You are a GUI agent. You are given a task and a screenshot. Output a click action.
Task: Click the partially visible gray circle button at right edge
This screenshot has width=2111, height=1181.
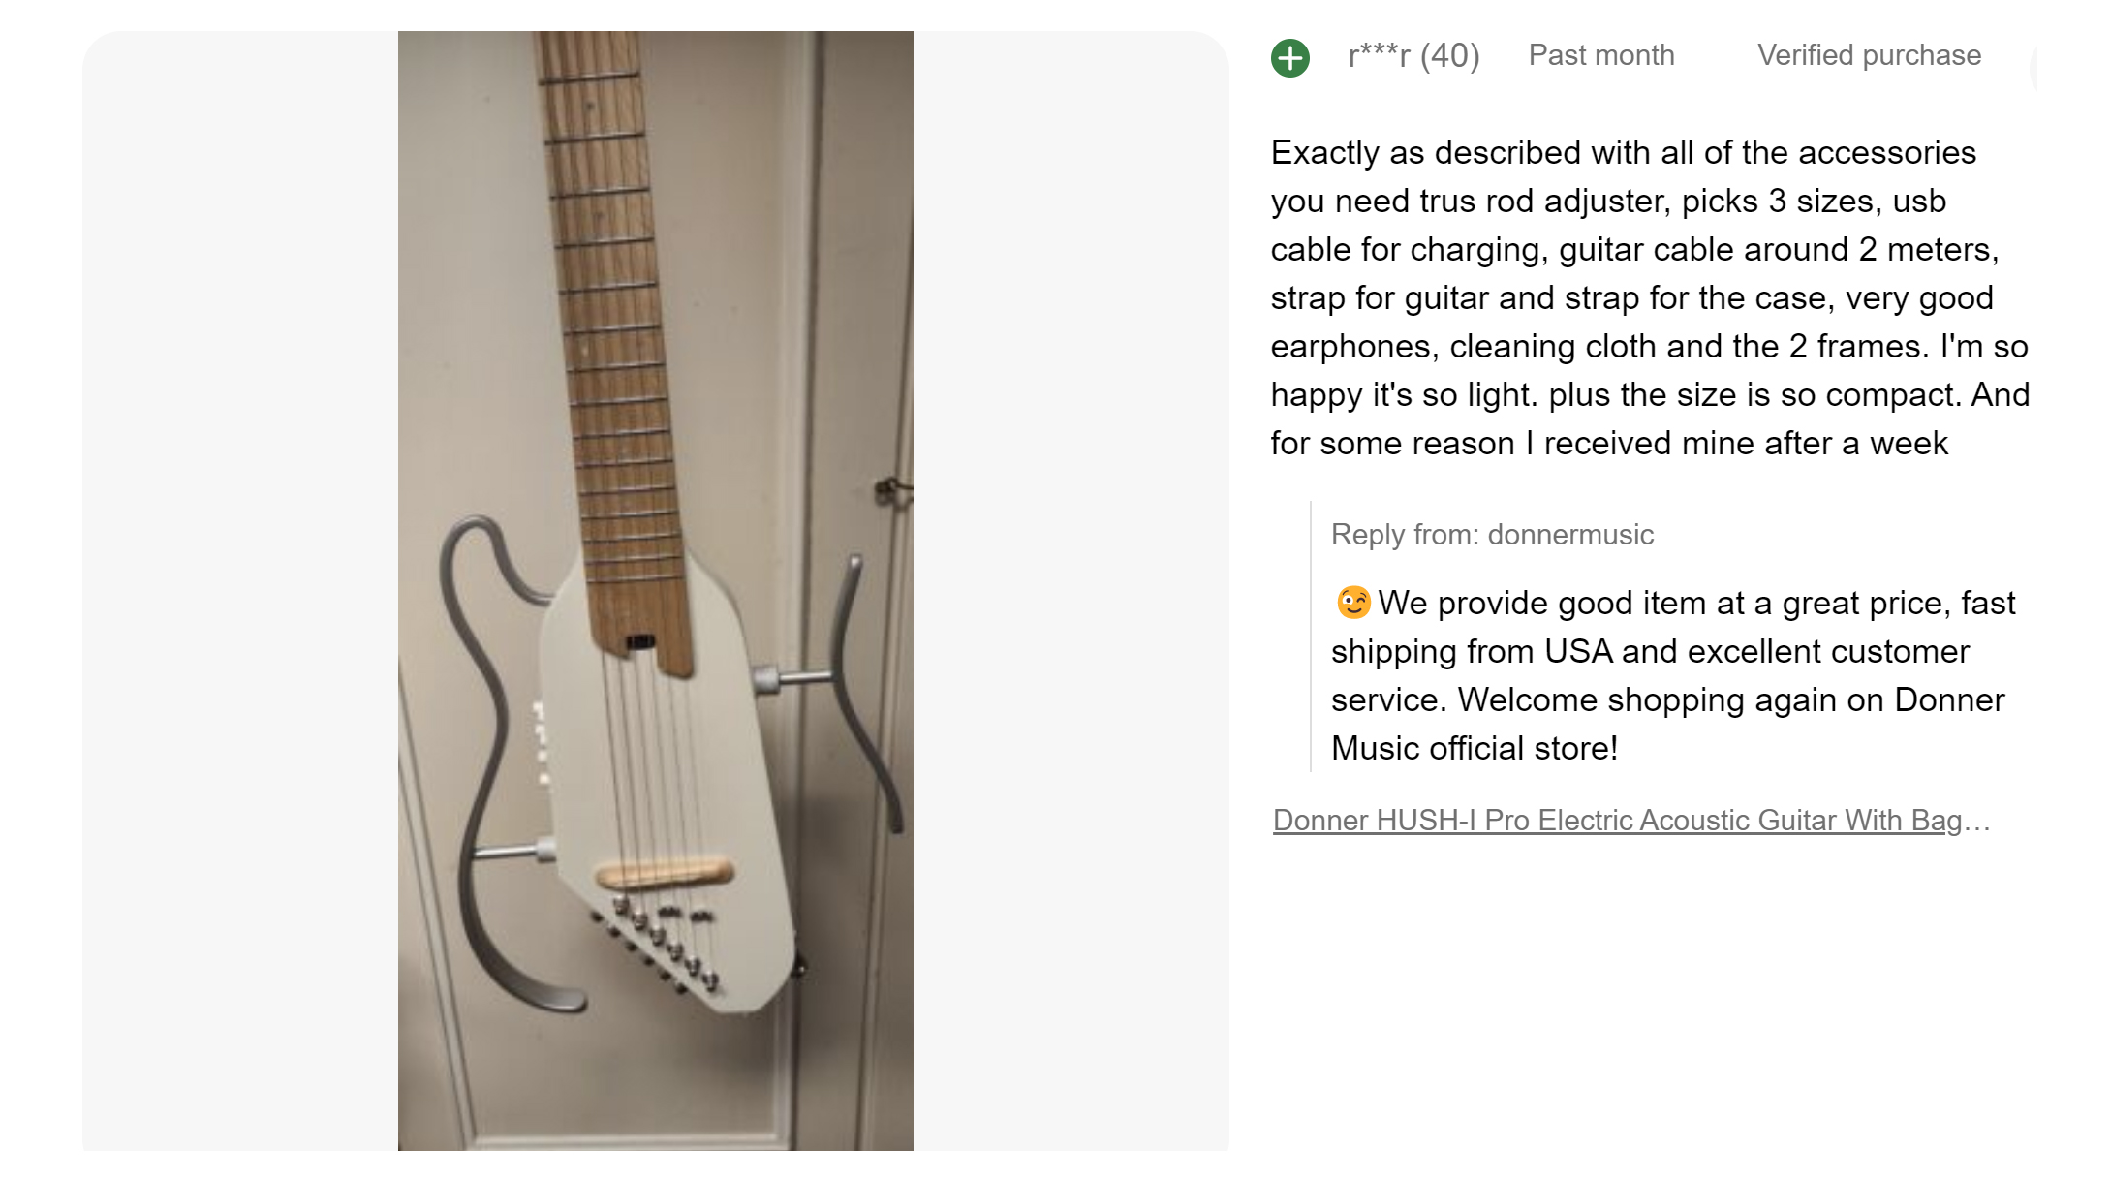click(2033, 68)
